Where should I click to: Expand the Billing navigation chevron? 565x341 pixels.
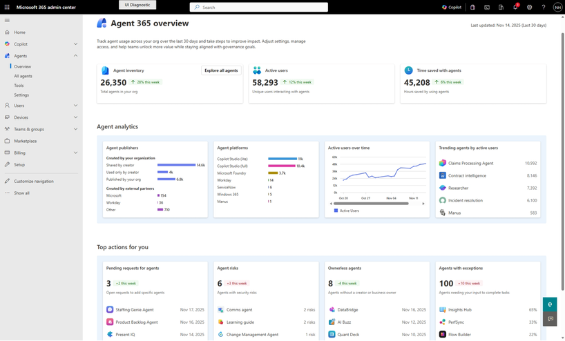(76, 153)
